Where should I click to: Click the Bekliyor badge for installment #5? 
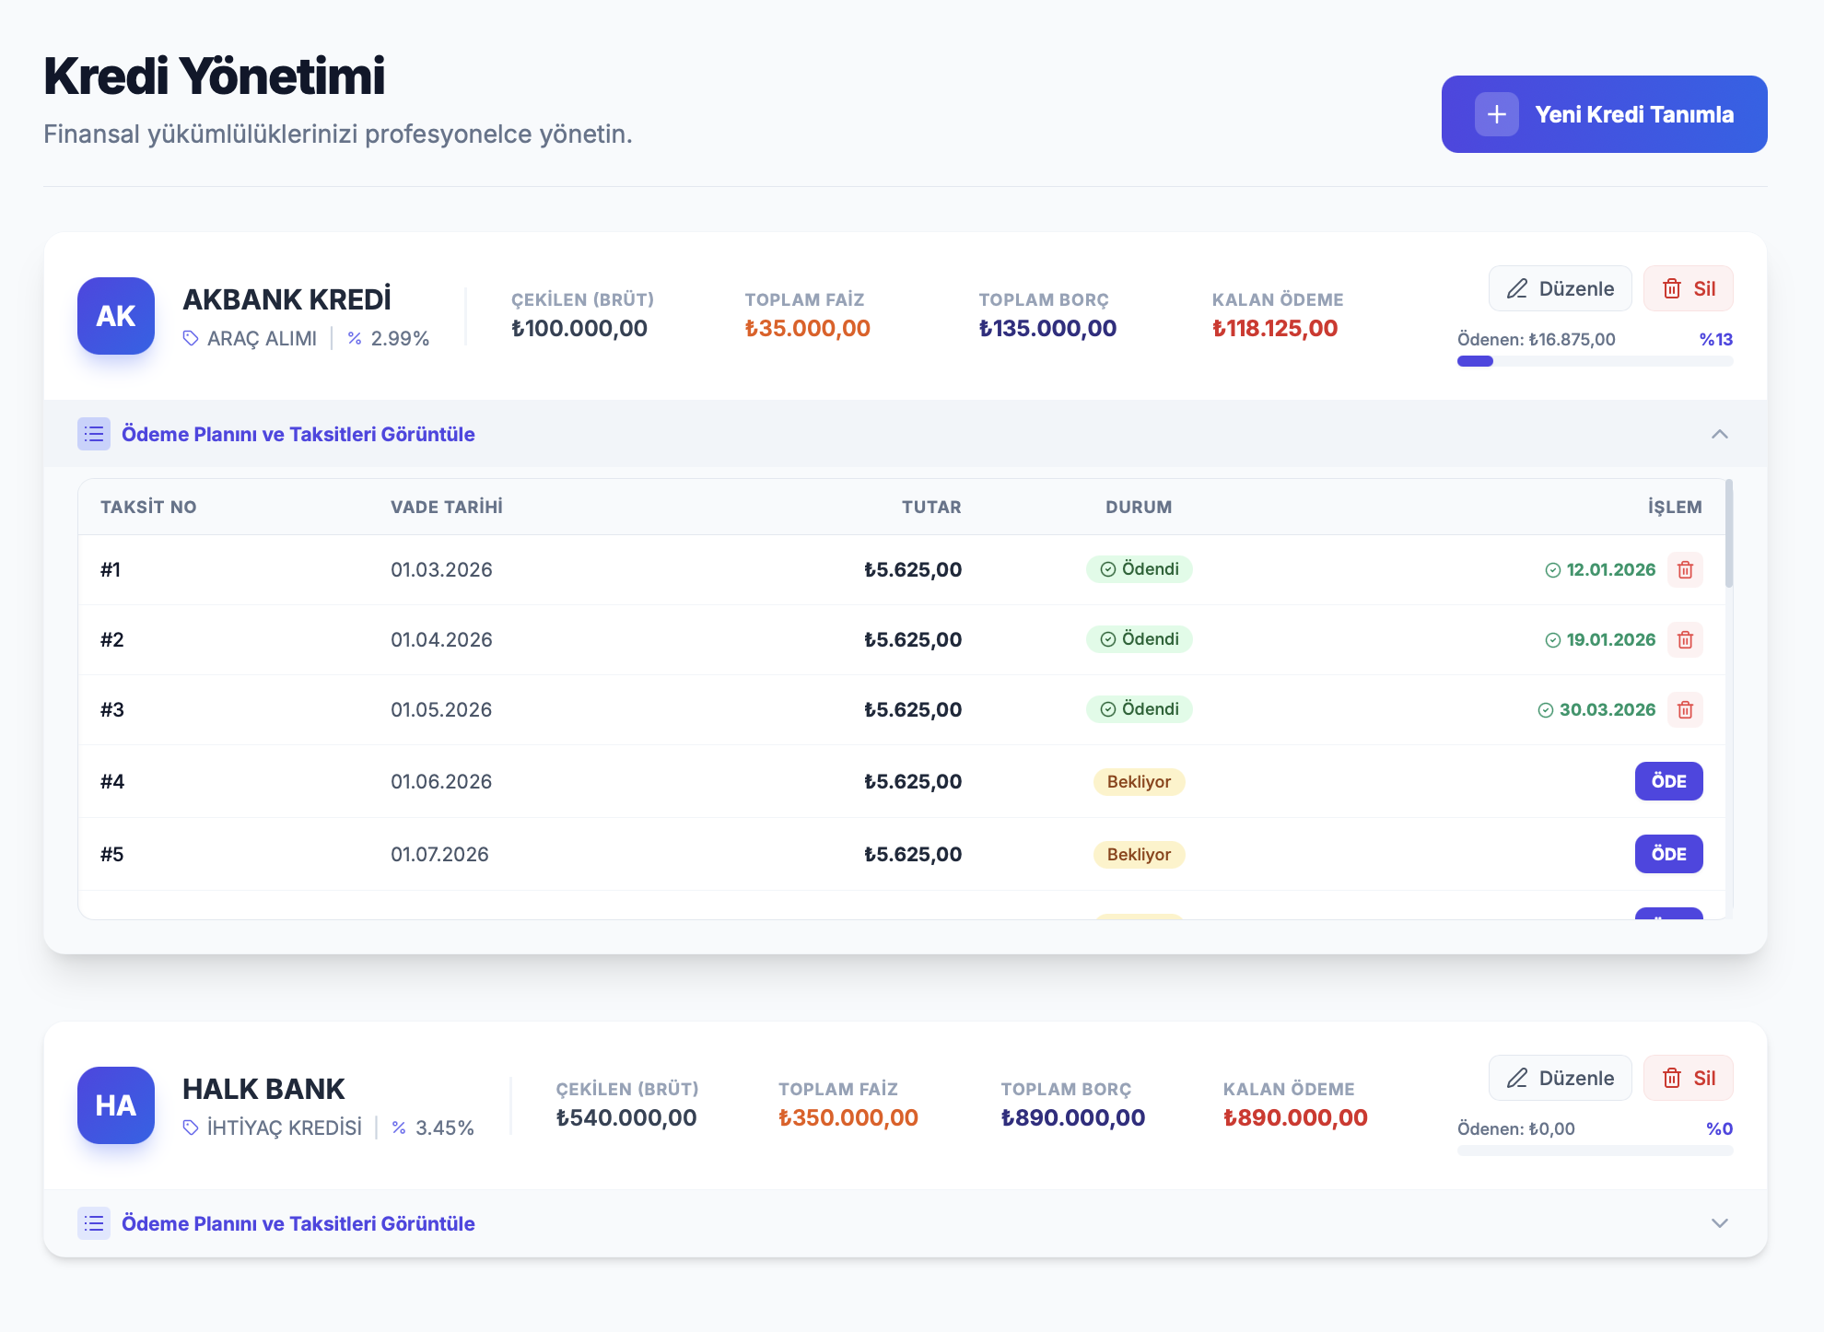[1139, 855]
